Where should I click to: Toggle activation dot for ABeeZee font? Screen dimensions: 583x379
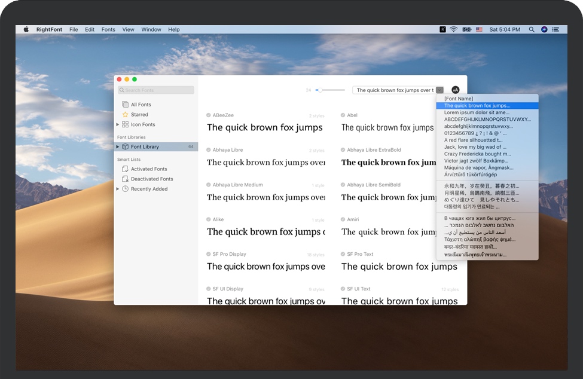point(209,115)
